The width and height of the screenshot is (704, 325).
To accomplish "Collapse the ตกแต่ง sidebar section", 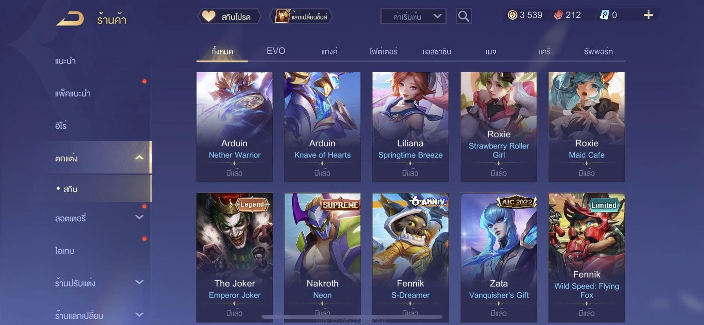I will (x=139, y=158).
